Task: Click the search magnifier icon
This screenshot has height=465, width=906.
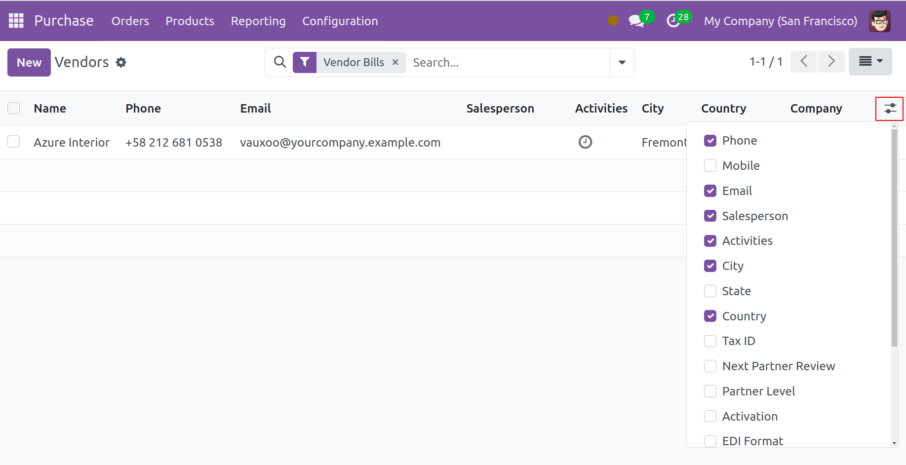Action: (280, 62)
